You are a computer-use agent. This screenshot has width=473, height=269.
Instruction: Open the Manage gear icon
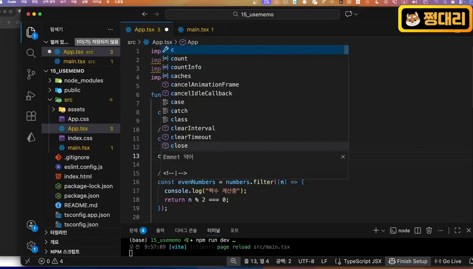point(31,246)
